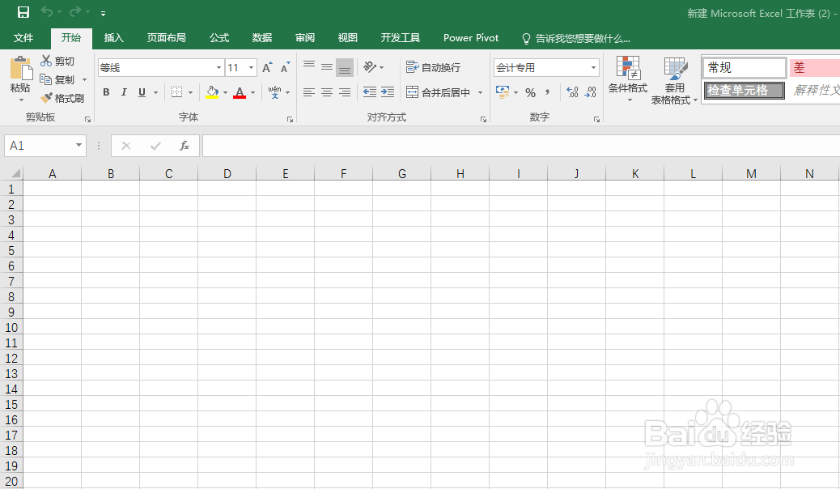Open the font name dropdown 等线

tap(218, 67)
